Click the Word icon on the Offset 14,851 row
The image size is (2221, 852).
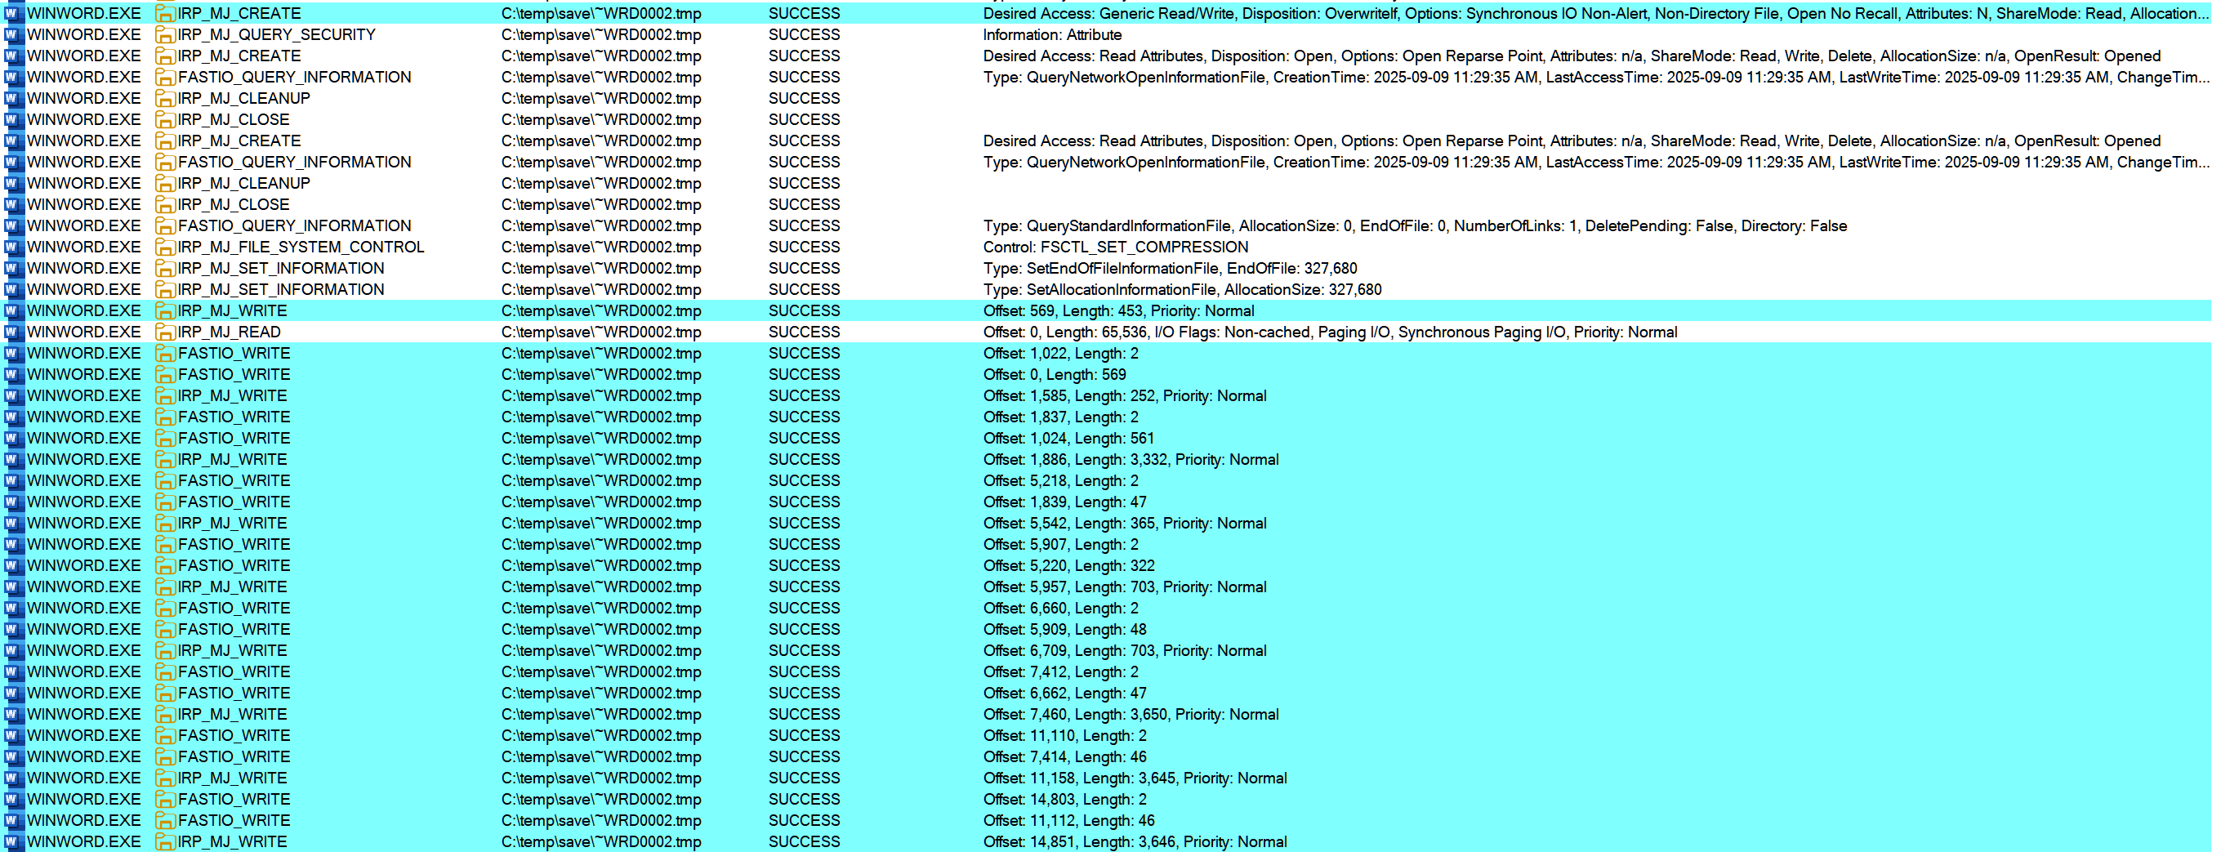click(x=13, y=841)
